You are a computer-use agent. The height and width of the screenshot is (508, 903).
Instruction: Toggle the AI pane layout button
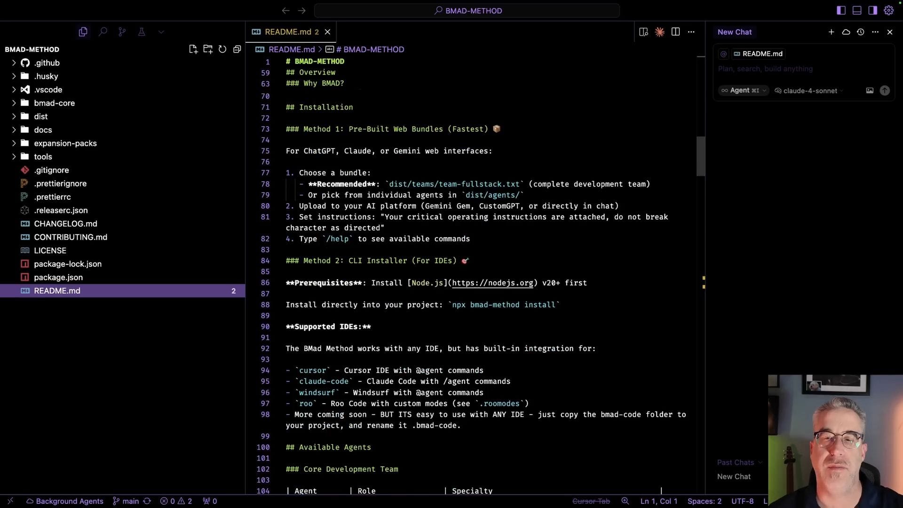tap(872, 10)
